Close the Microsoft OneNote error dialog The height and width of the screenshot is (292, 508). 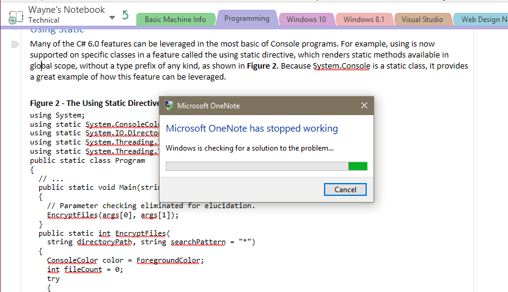tap(364, 105)
